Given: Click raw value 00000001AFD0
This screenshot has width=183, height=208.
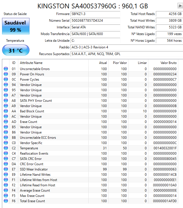Looking at the screenshot, I should click(x=165, y=201).
